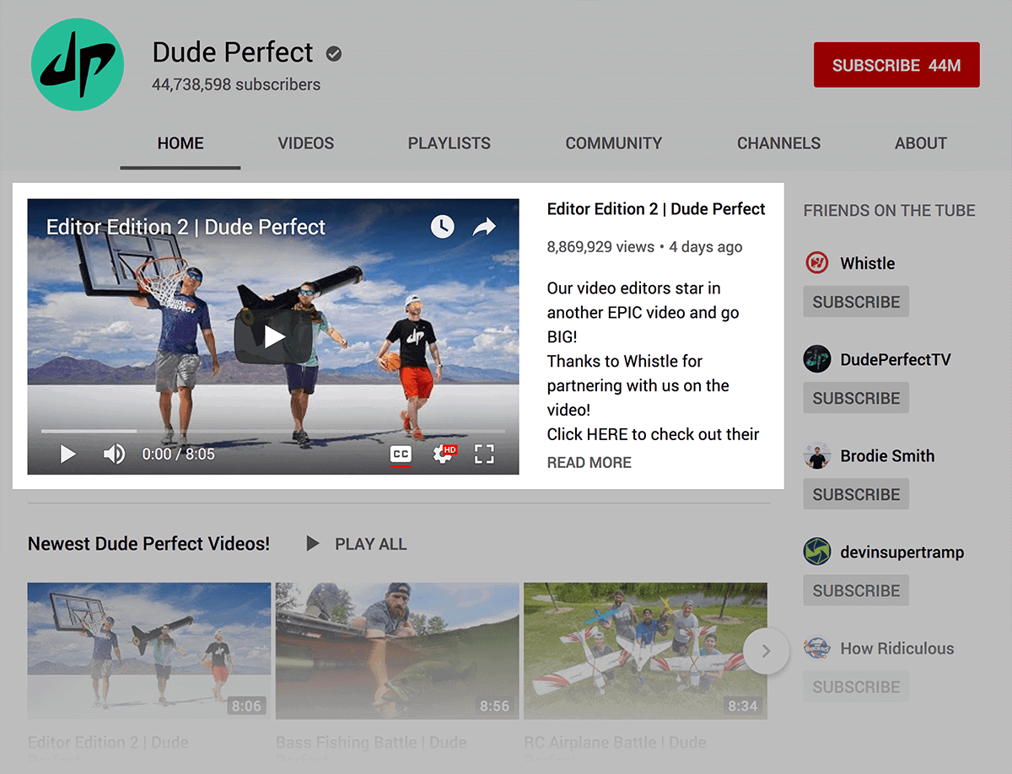Click the Newest Dude Perfect Videos! heading
This screenshot has width=1012, height=774.
point(149,544)
